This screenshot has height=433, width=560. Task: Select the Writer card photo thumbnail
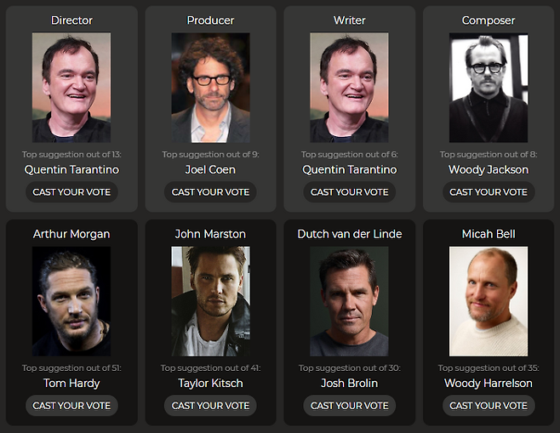349,88
